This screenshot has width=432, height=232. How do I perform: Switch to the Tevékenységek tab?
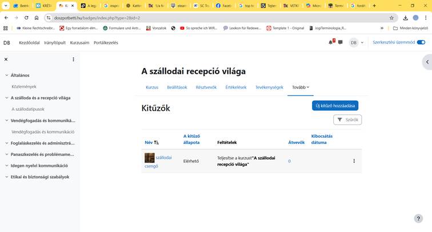pyautogui.click(x=269, y=87)
